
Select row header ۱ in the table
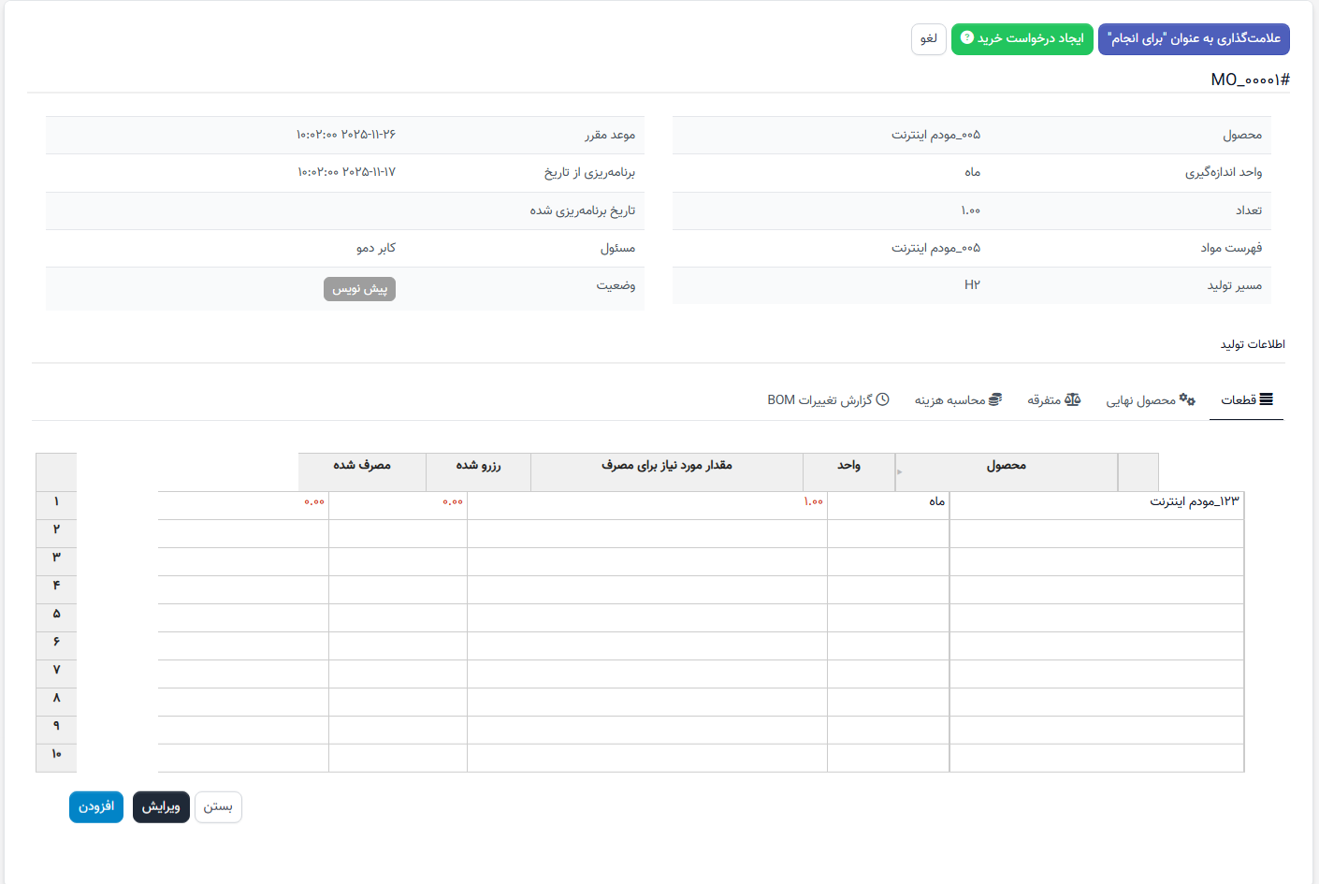click(56, 506)
